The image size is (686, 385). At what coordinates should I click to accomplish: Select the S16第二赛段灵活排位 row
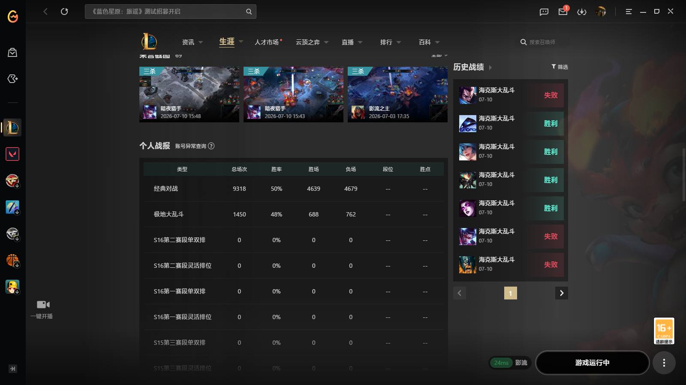[294, 266]
